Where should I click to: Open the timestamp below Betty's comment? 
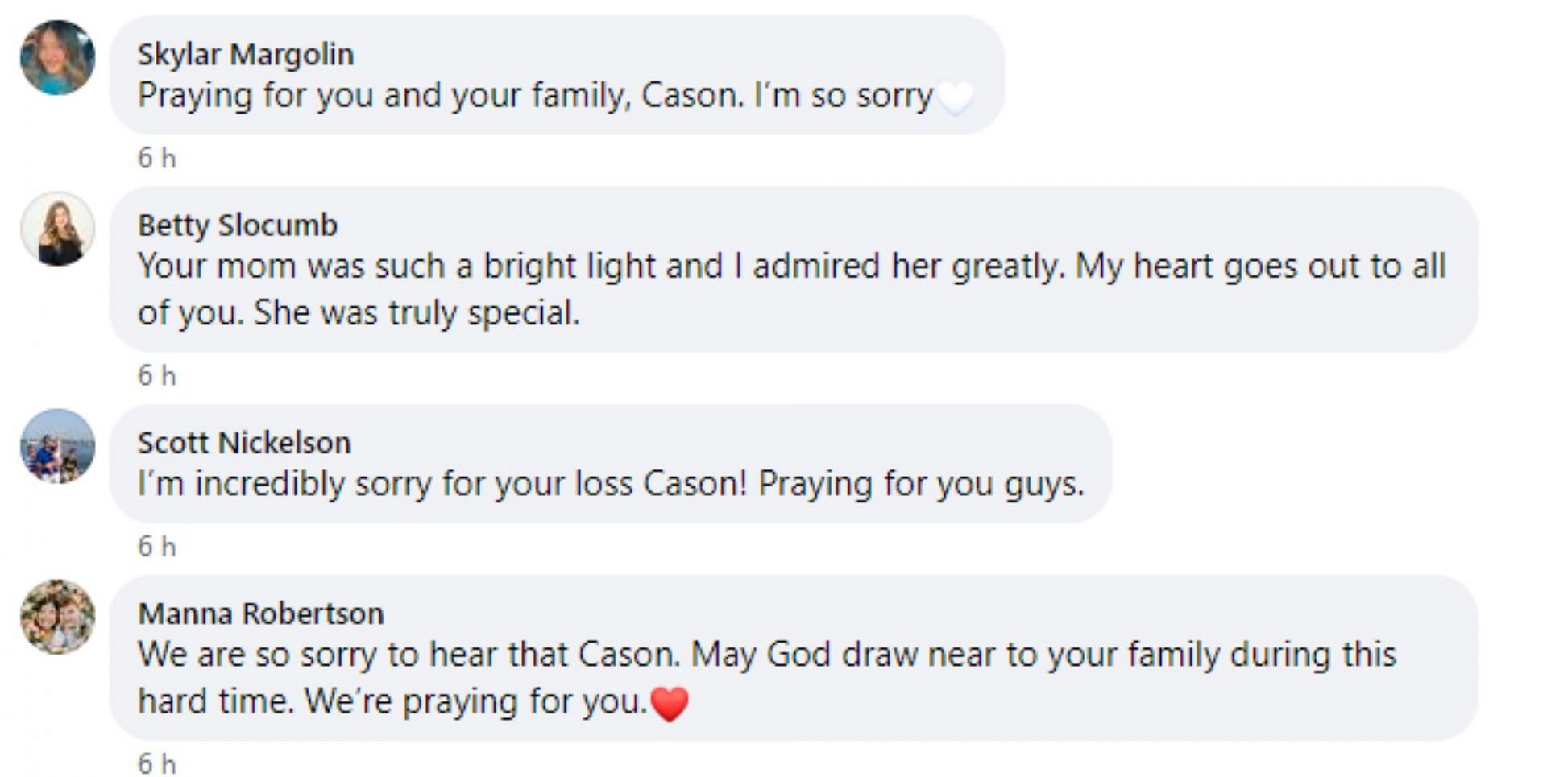click(x=156, y=375)
